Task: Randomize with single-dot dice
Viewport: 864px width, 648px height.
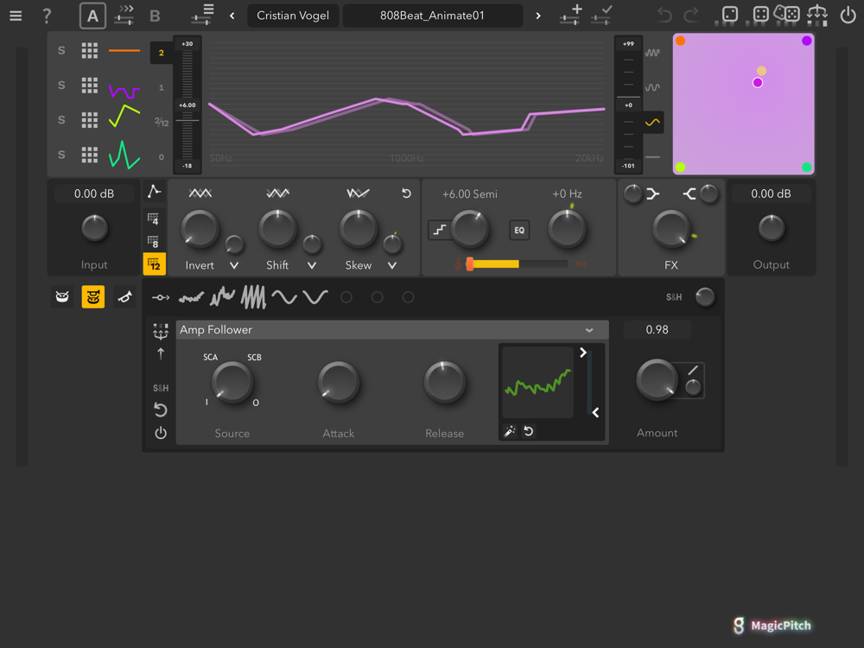Action: coord(729,15)
